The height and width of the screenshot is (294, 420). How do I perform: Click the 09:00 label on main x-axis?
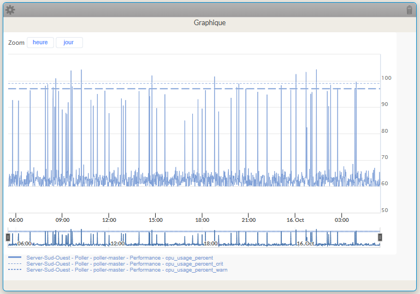click(x=62, y=220)
